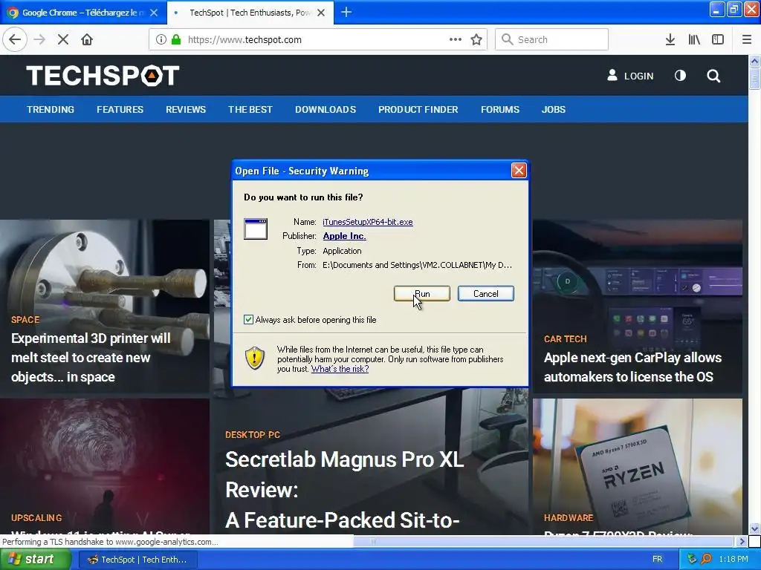Viewport: 761px width, 570px height.
Task: Click in the Firefox search field
Action: point(551,40)
